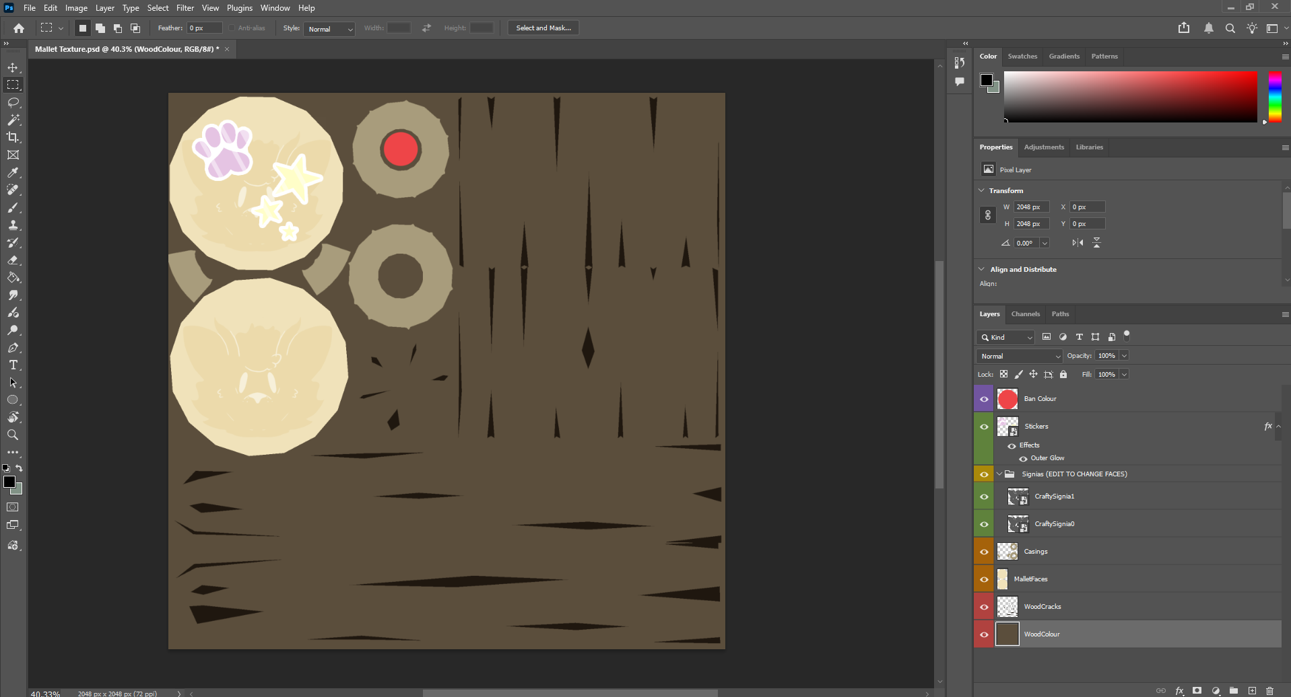Switch to the Channels tab
1291x697 pixels.
[1025, 314]
